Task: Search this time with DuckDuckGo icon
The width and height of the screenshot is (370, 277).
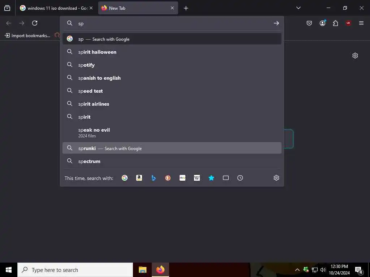Action: coord(168,178)
